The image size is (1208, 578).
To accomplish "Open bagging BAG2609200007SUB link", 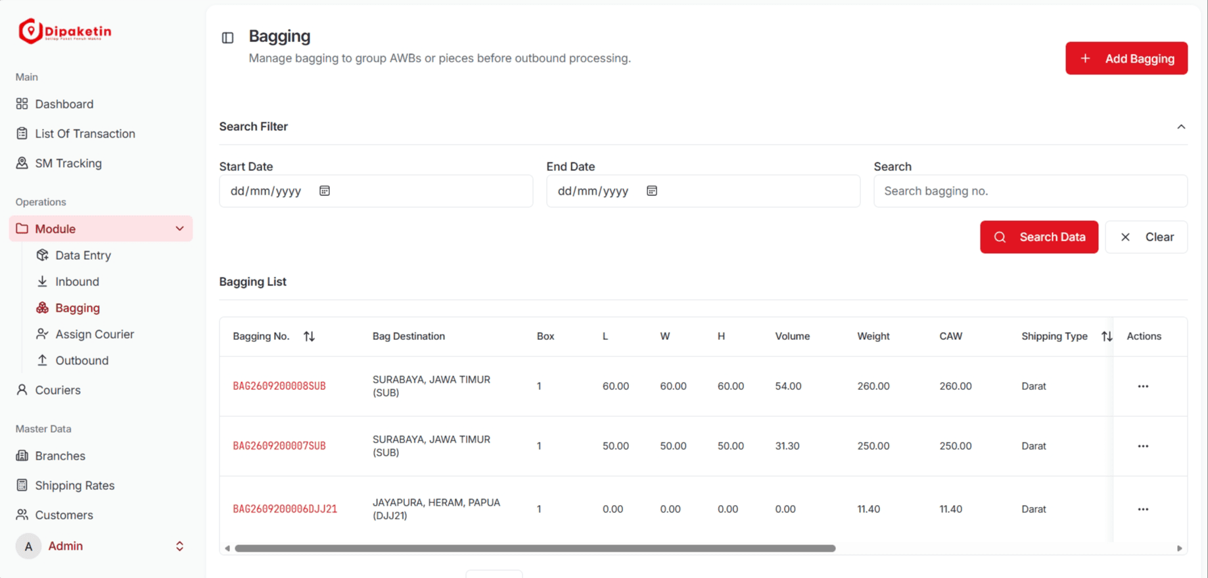I will (279, 446).
